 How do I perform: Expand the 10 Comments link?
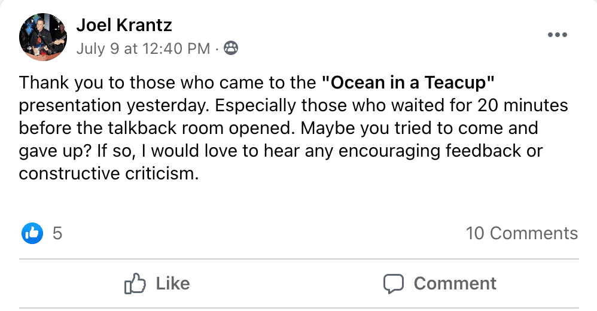(x=522, y=233)
